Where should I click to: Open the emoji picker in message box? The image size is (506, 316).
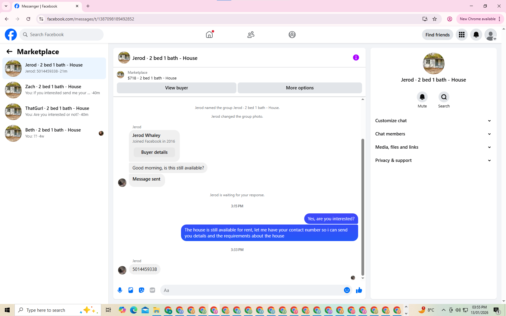tap(347, 290)
